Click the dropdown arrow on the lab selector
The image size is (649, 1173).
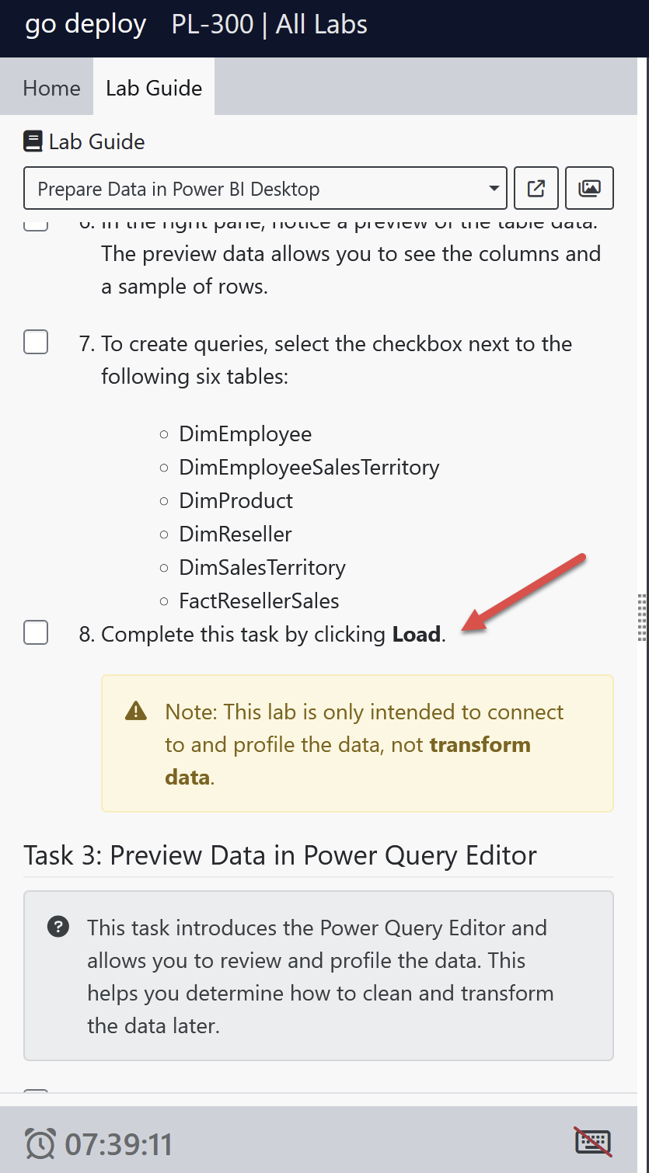(495, 188)
